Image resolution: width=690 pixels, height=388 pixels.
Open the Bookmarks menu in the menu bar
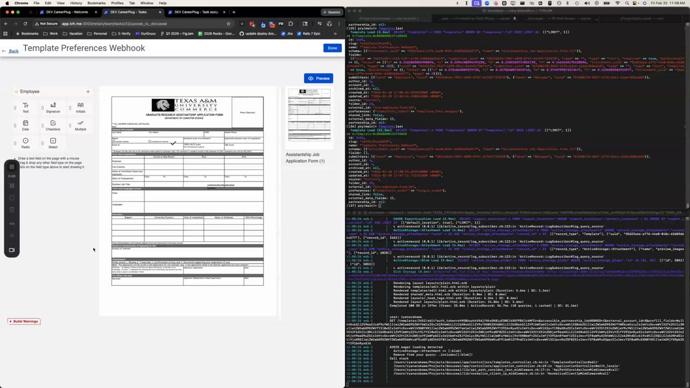[x=96, y=3]
